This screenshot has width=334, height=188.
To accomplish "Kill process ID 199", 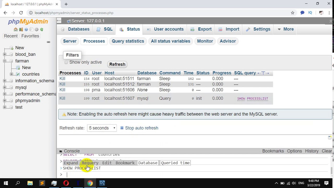I will click(x=62, y=98).
